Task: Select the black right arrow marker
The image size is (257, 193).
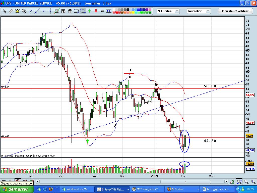Action: [102, 11]
